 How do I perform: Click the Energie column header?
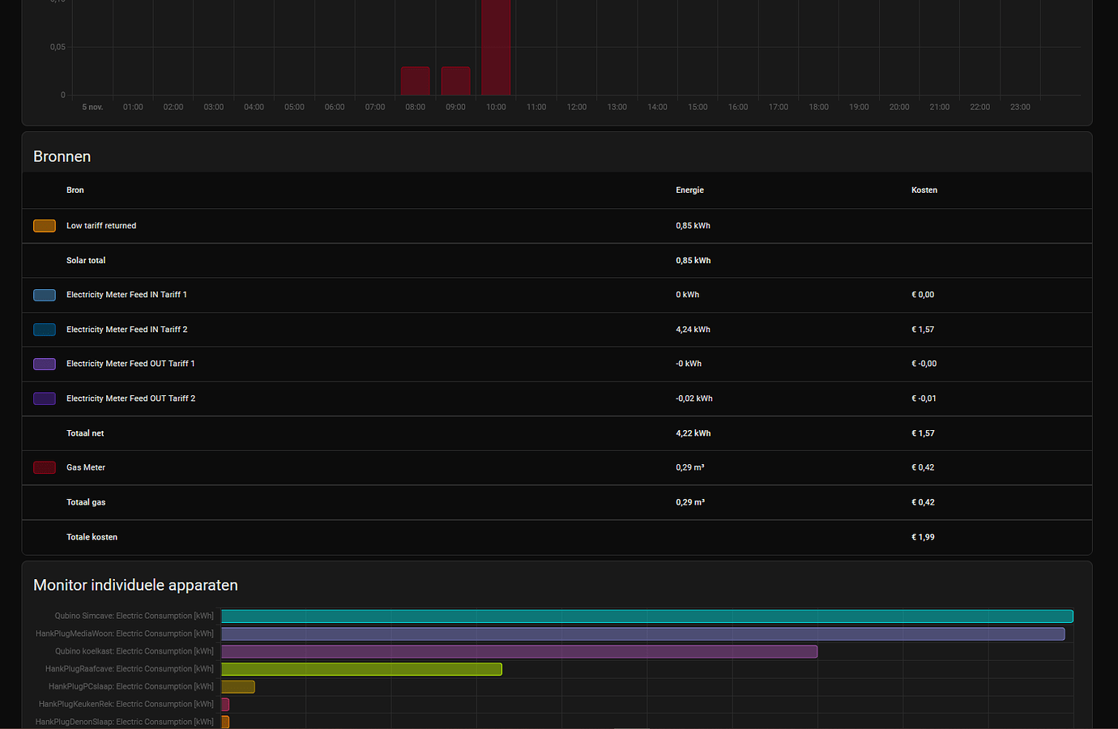(690, 190)
